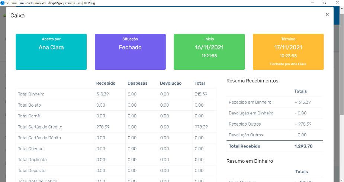The height and width of the screenshot is (182, 344).
Task: Click the 'Total Recebido' 1,293.78 value
Action: (303, 146)
